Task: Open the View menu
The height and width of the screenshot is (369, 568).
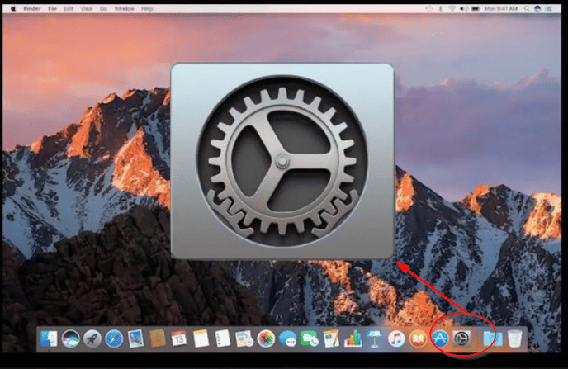Action: pos(87,8)
